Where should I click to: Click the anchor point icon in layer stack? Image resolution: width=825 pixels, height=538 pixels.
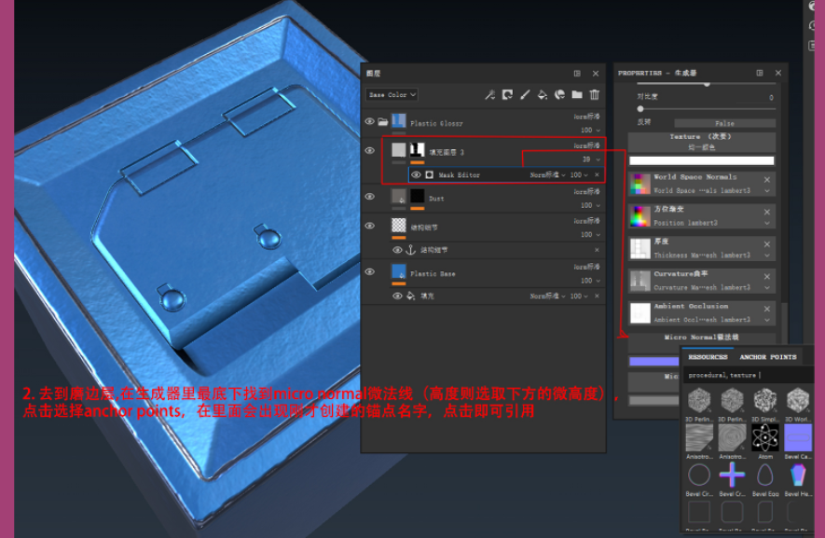[411, 250]
